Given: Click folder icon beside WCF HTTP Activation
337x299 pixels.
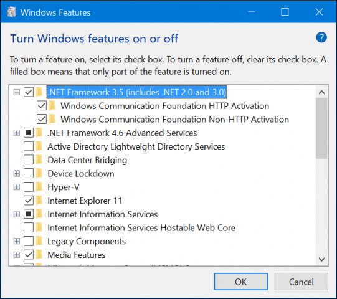Looking at the screenshot, I should [x=52, y=105].
